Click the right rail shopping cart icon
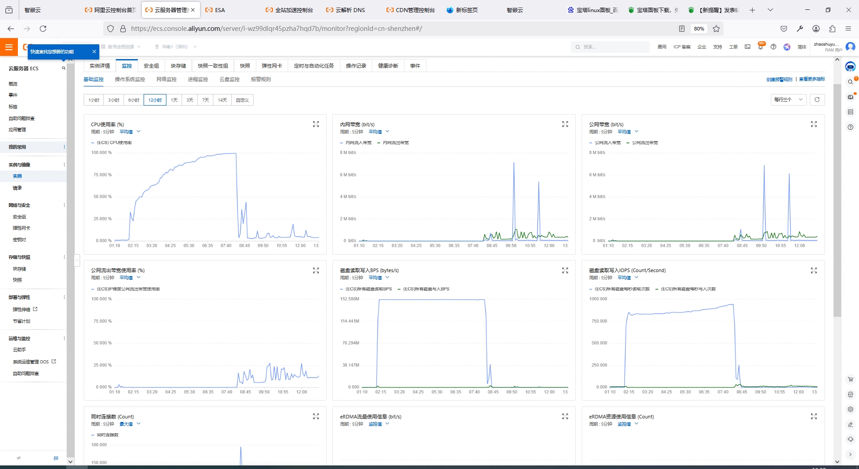The image size is (859, 469). [850, 379]
